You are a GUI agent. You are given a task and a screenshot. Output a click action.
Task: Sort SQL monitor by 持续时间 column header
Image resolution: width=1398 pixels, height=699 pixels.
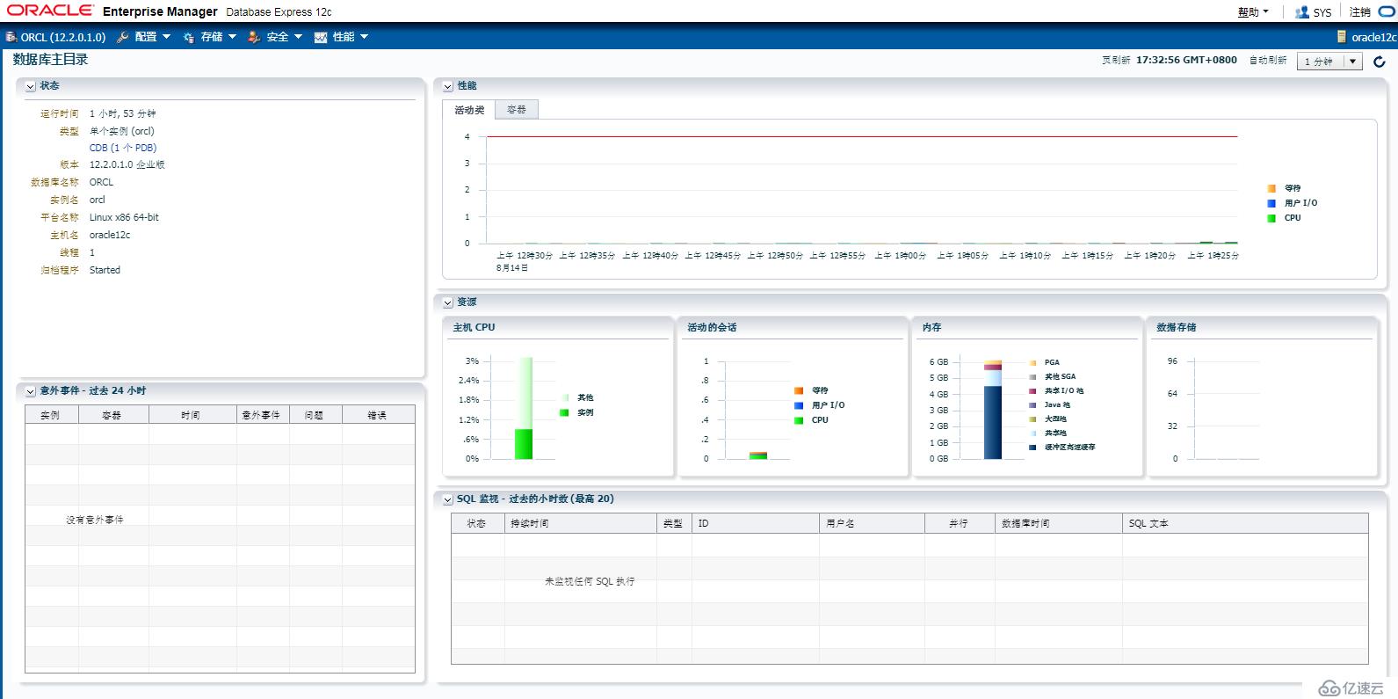581,523
